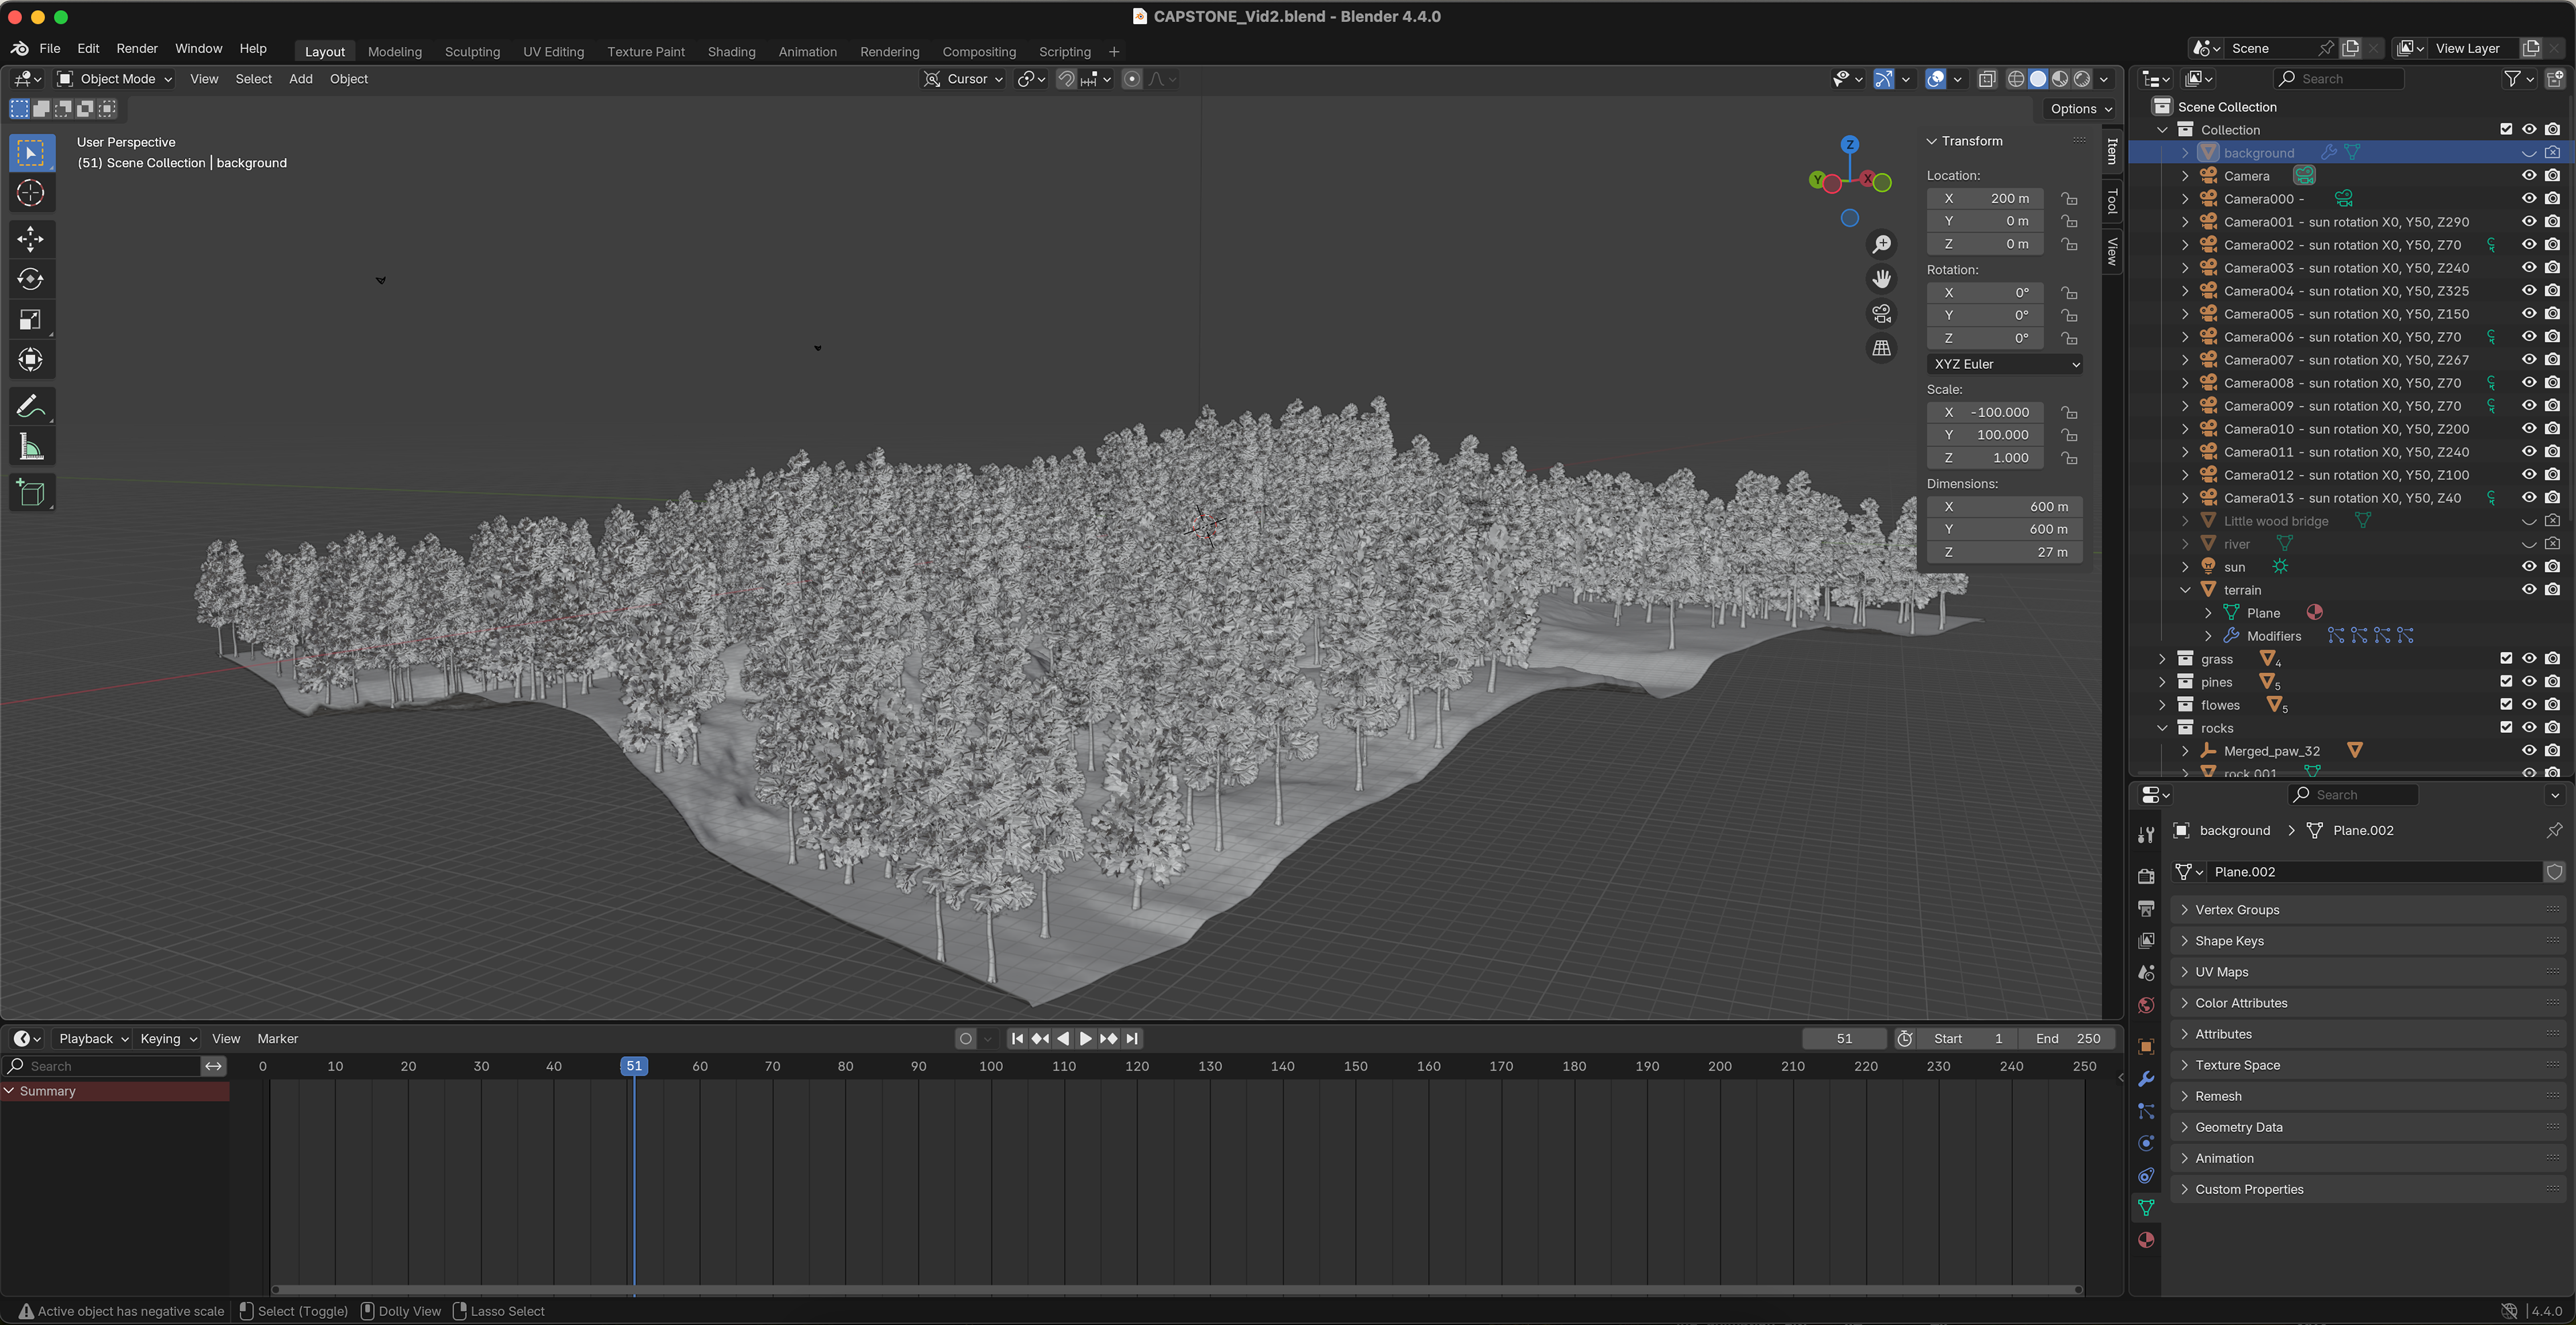Open Modifier properties wrench tab
The width and height of the screenshot is (2576, 1325).
click(2146, 1079)
